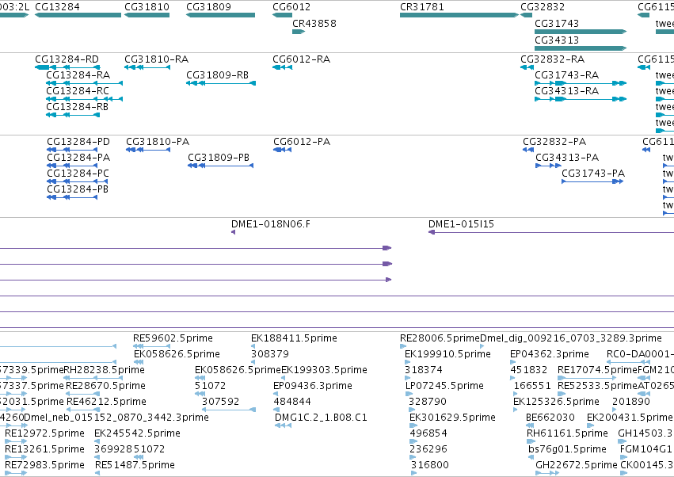Click EST RE59602.5prime

tap(152, 346)
